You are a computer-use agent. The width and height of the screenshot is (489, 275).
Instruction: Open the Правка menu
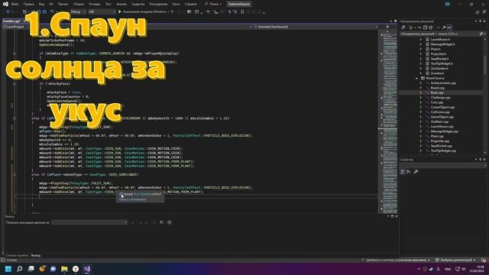point(29,4)
